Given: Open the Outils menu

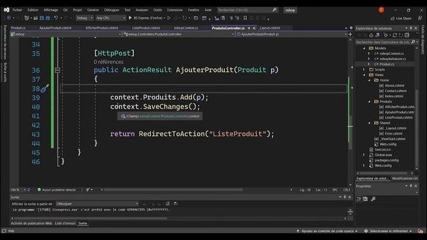Looking at the screenshot, I should (157, 10).
